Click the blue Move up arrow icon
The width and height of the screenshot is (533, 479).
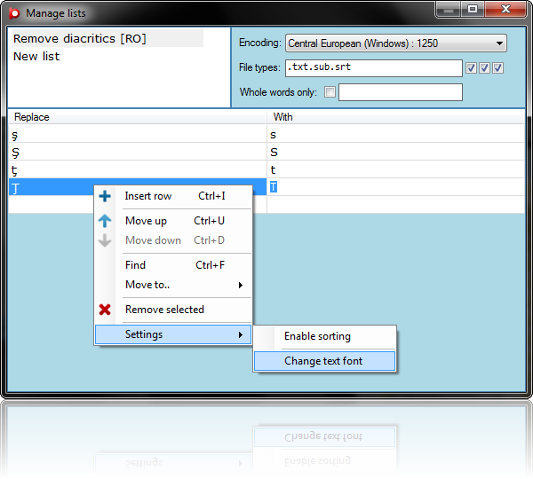[105, 221]
